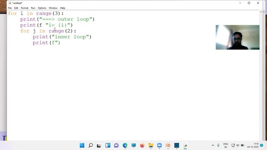Open the dark blue square taskbar app
Screen dimensions: 267x150
click(x=176, y=145)
